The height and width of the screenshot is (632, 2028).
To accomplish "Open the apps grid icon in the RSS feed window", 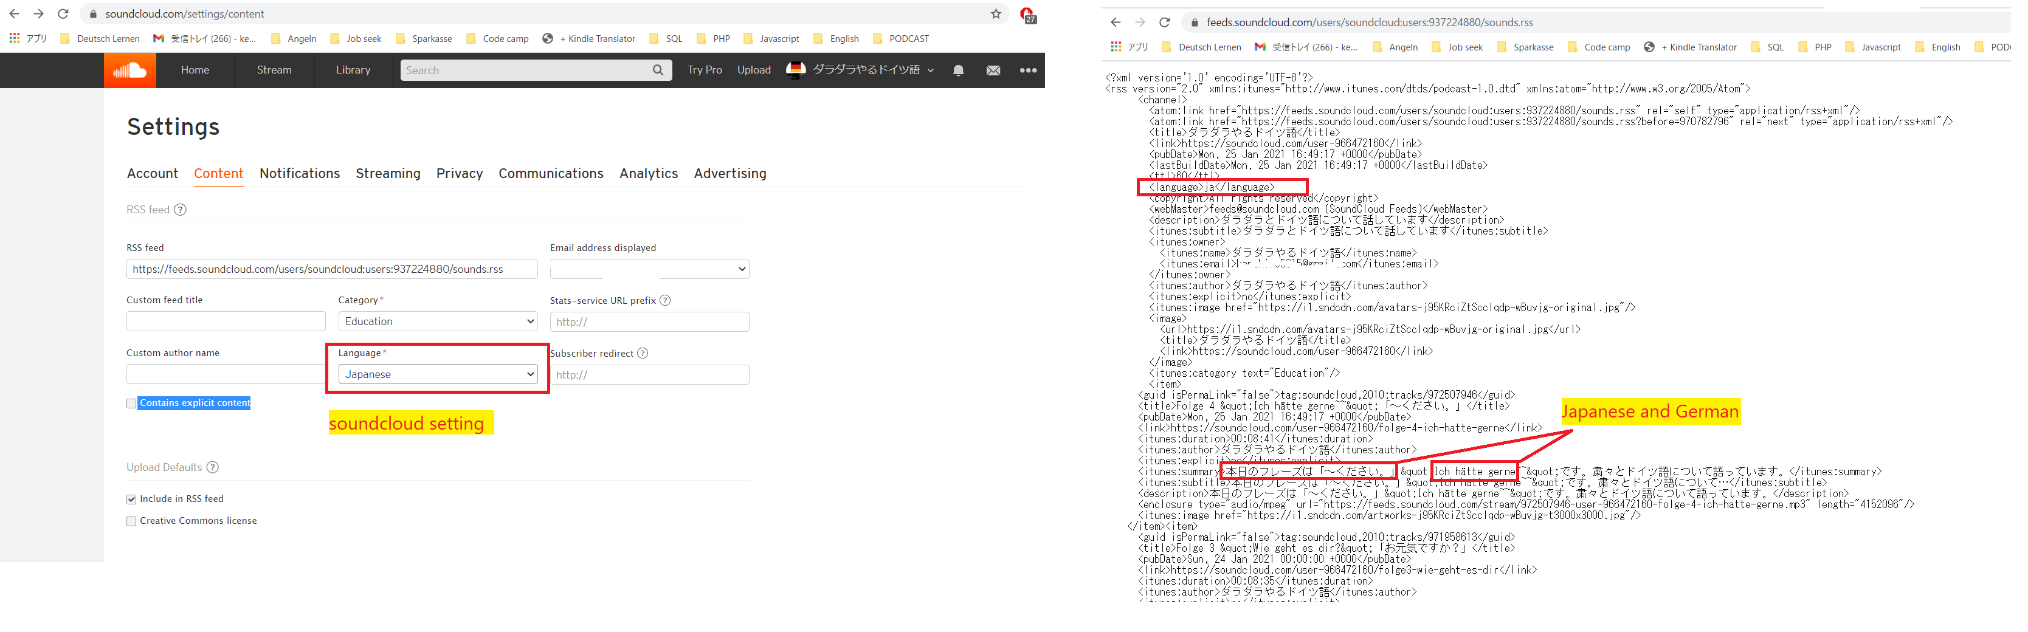I will (x=1116, y=46).
